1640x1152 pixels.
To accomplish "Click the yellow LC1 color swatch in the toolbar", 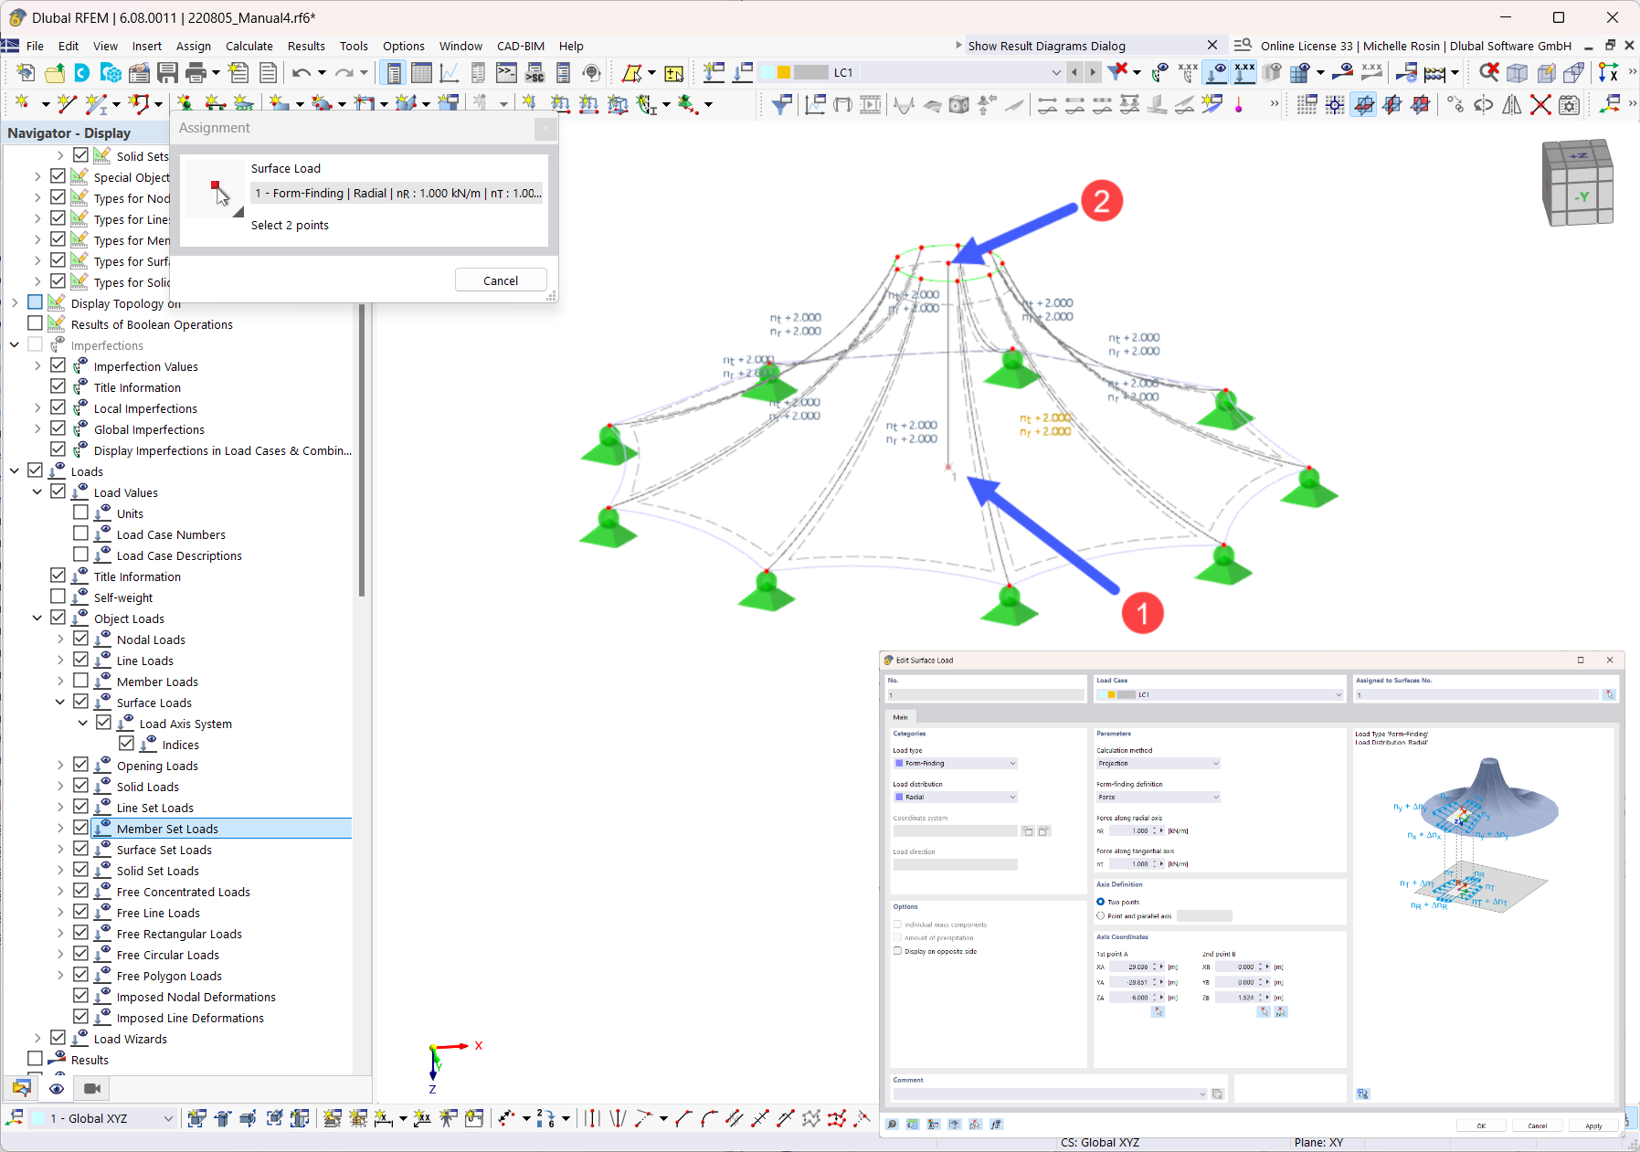I will point(784,72).
